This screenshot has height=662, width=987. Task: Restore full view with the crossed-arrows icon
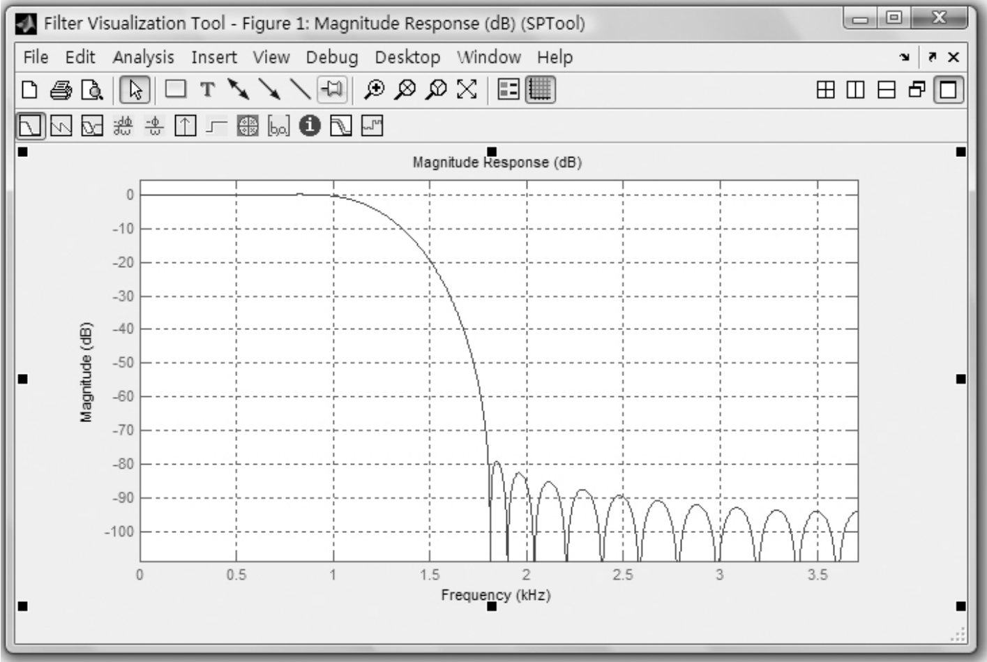click(x=467, y=89)
